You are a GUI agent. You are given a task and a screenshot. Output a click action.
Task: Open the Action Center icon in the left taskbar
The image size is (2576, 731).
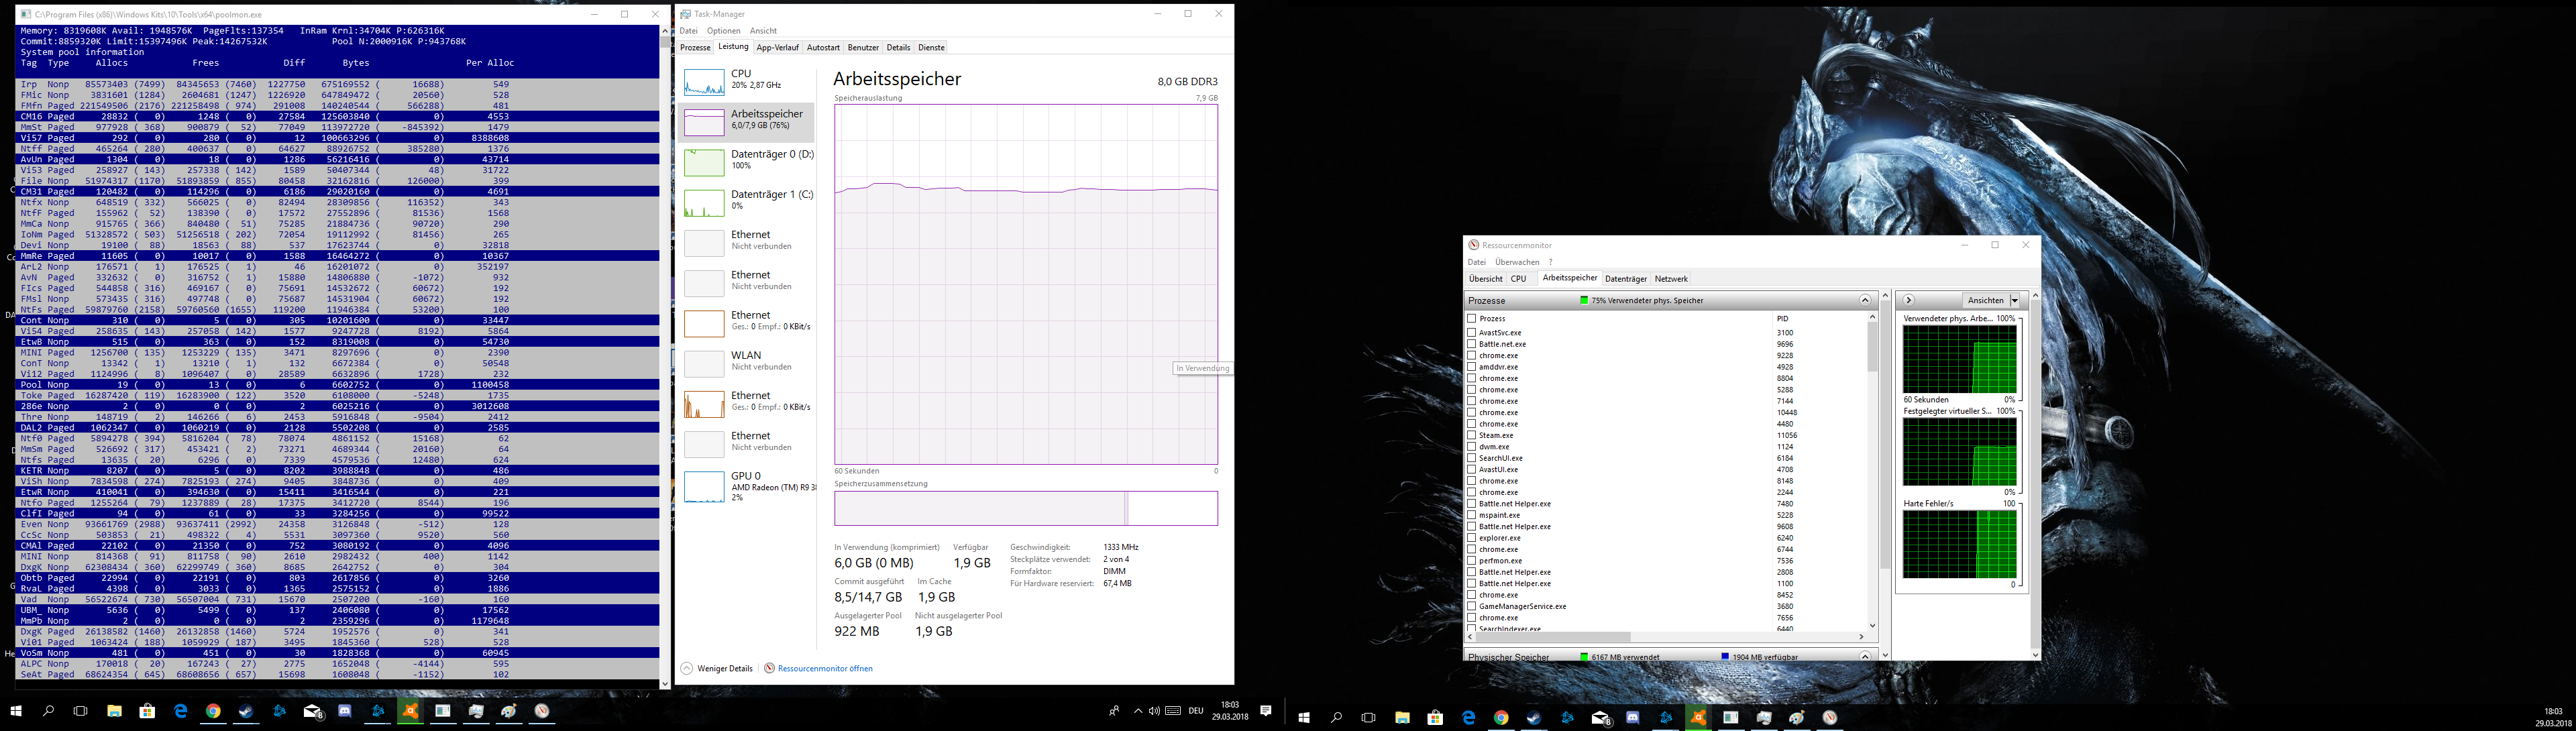point(1266,711)
